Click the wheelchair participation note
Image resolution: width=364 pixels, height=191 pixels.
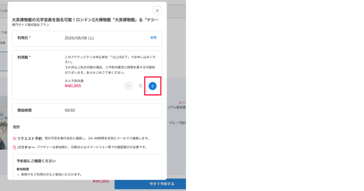[51, 175]
